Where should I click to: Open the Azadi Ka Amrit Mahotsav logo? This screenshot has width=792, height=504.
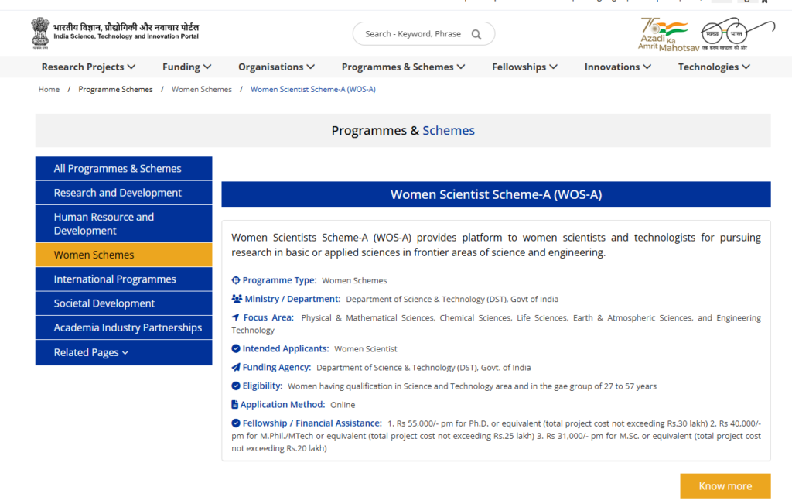coord(664,35)
